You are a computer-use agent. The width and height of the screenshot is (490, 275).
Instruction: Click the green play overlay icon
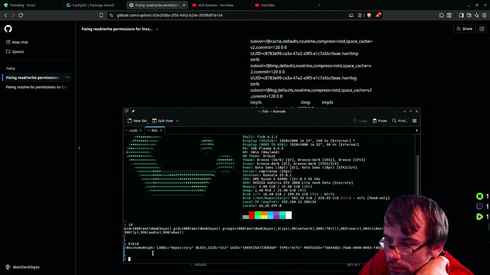(x=479, y=217)
